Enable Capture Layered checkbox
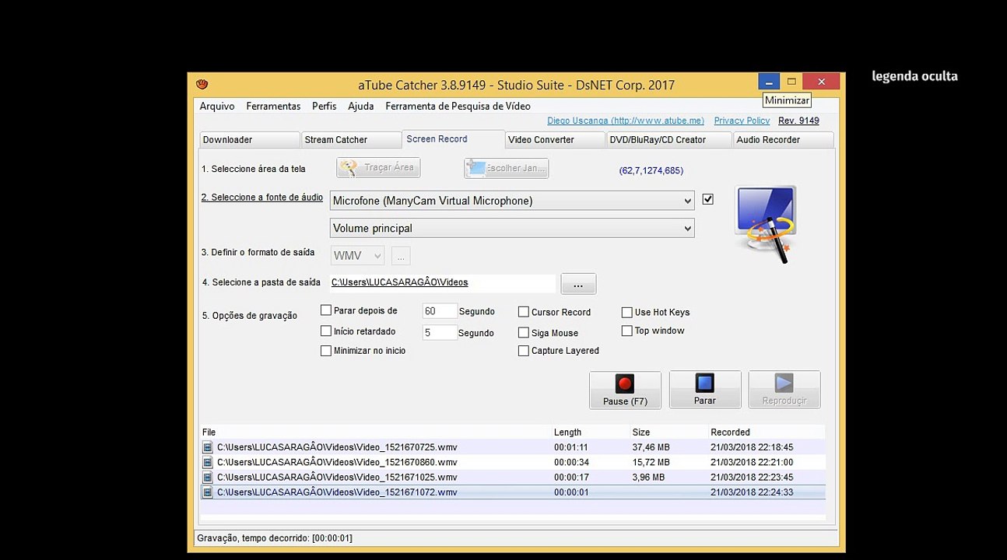1007x560 pixels. 524,351
